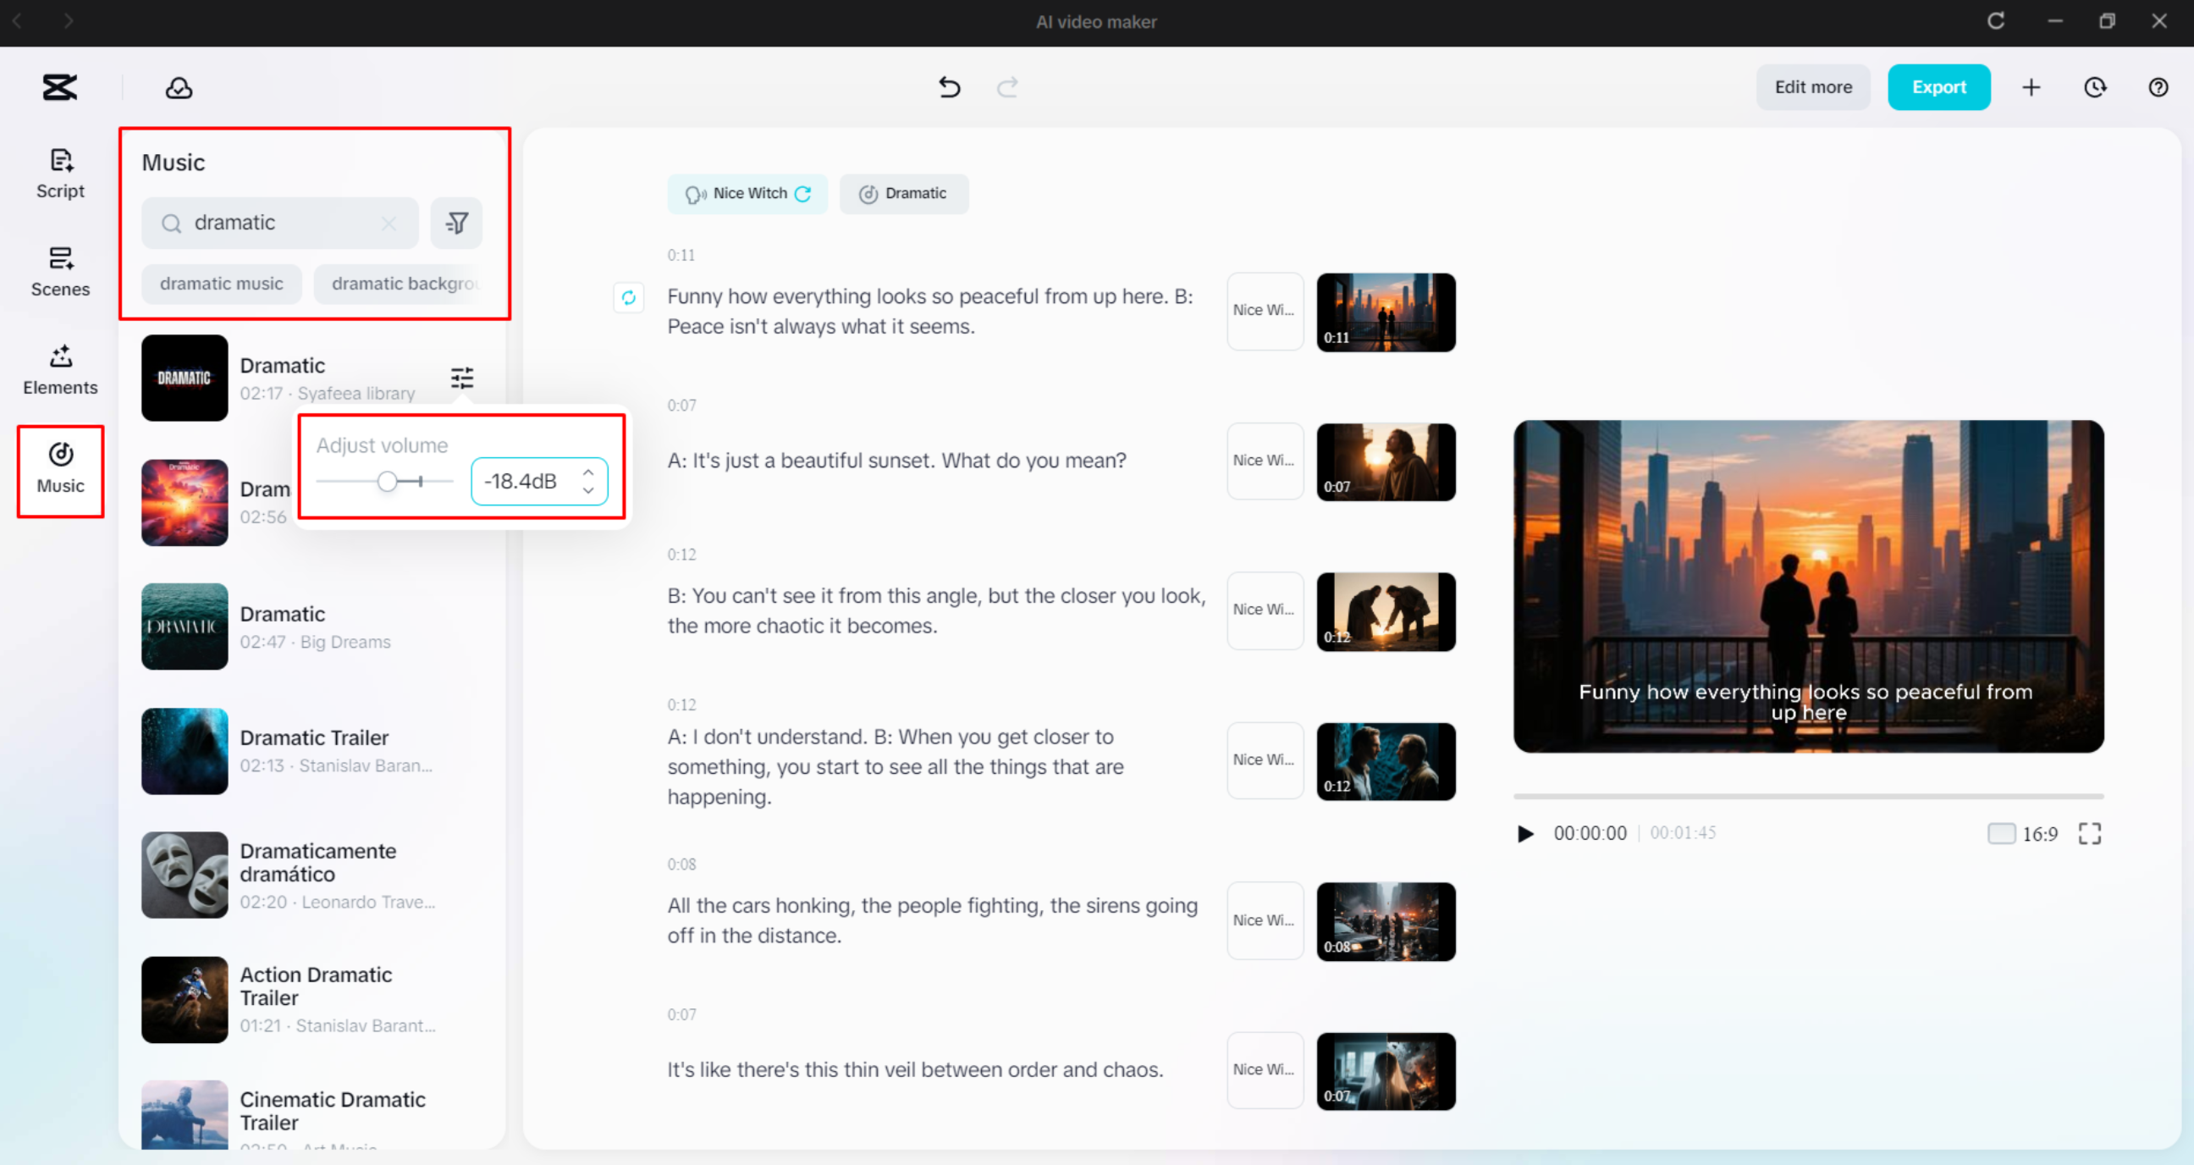Screen dimensions: 2194x1165
Task: Click the cloud sync icon in the top bar
Action: 178,87
